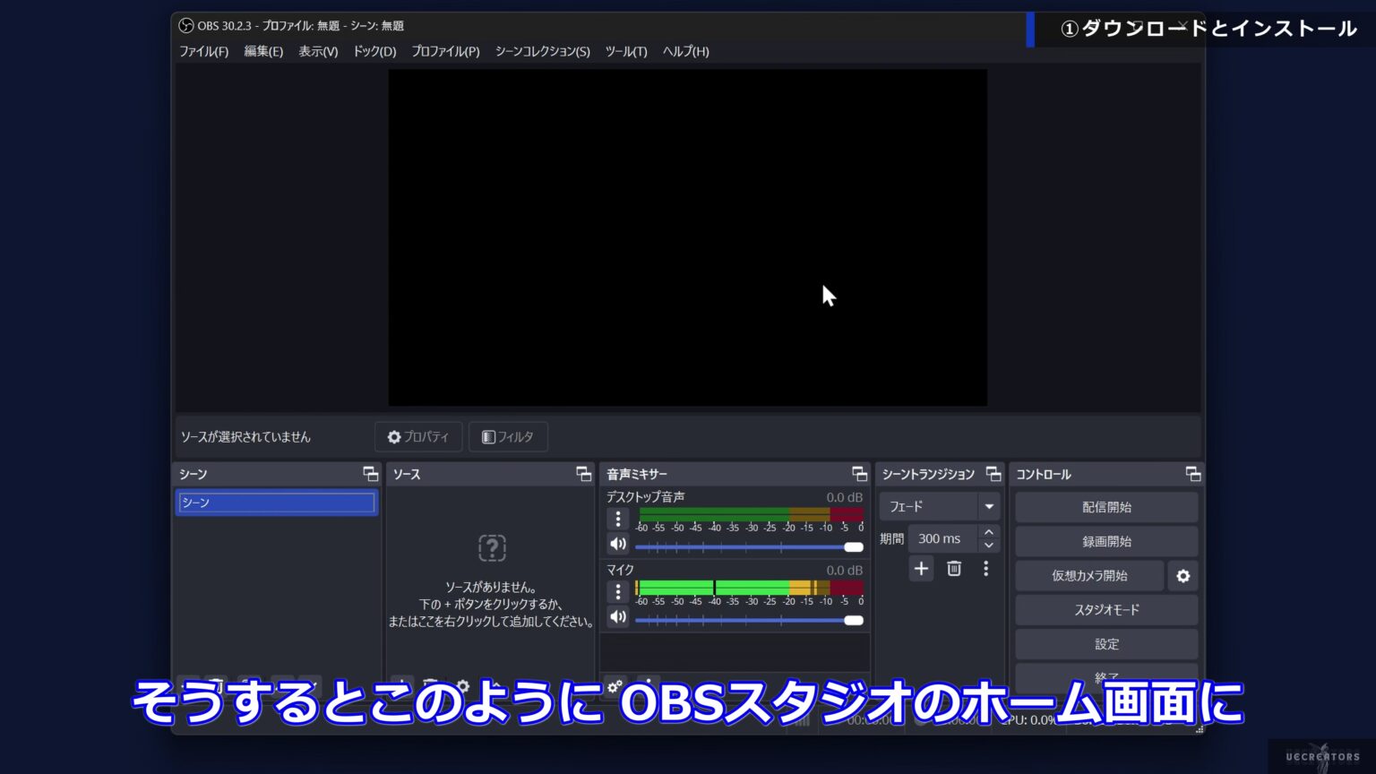Enable スタジオモード

[1106, 609]
